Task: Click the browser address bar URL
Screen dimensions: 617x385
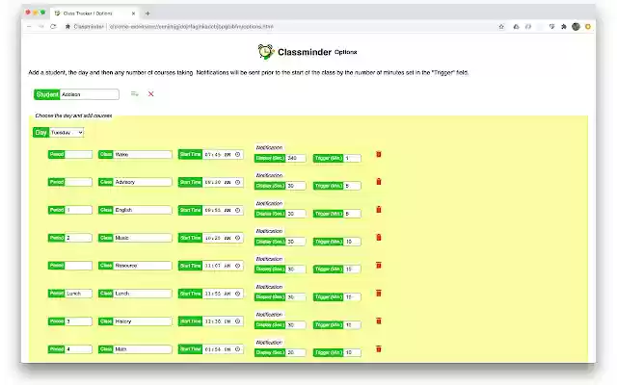Action: click(191, 27)
